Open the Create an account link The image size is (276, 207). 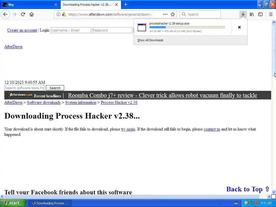22,30
